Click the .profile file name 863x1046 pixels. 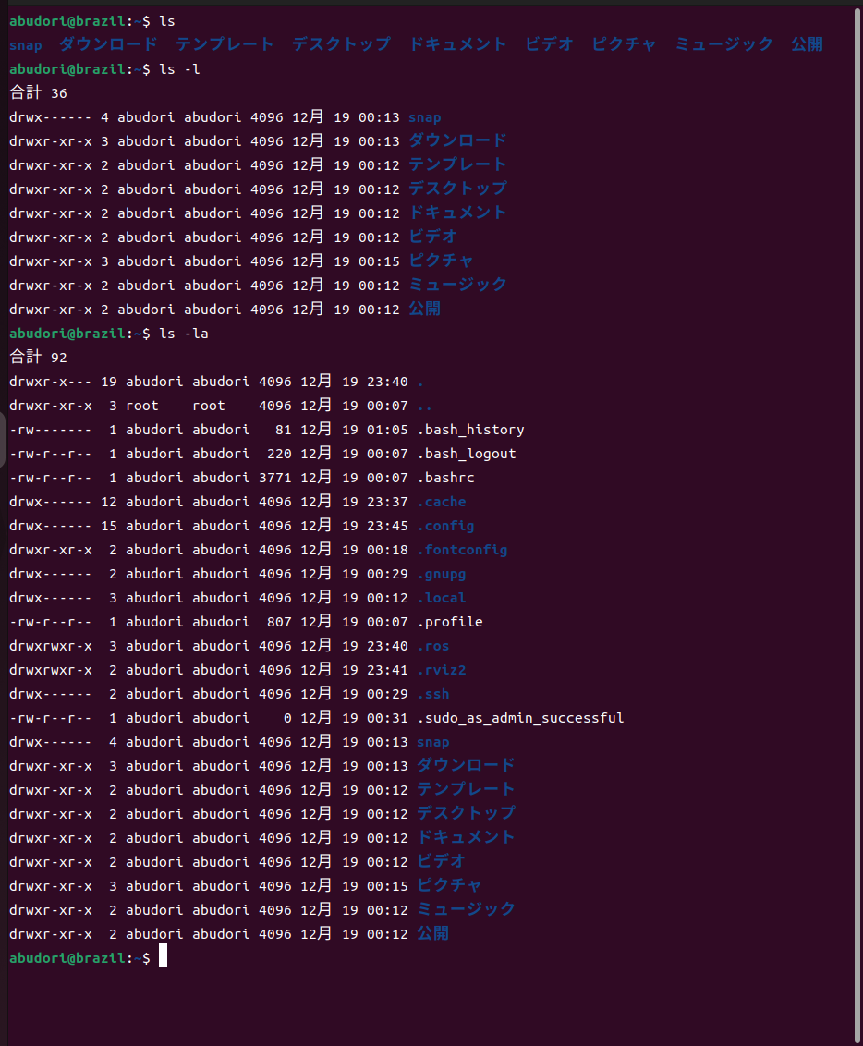(x=450, y=622)
